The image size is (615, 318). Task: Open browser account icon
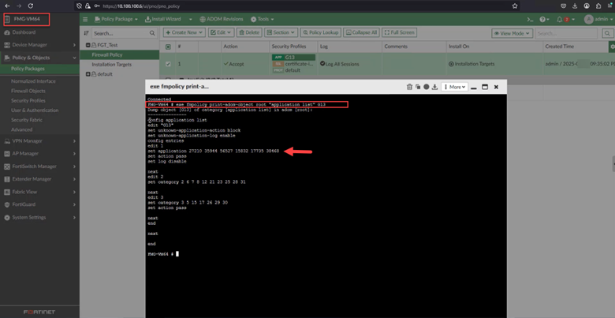pos(587,6)
